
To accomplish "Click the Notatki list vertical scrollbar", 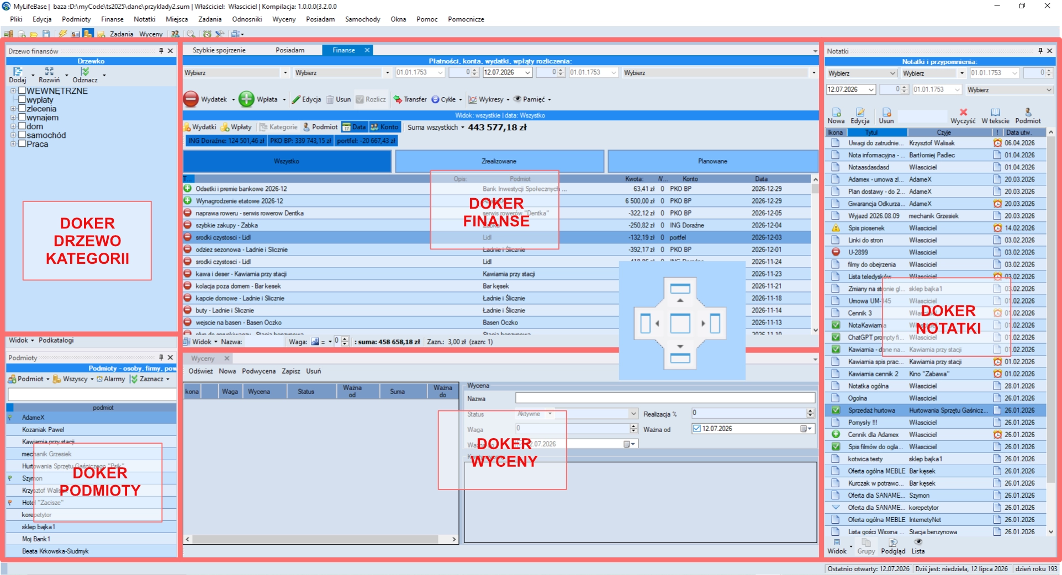I will pyautogui.click(x=1051, y=331).
